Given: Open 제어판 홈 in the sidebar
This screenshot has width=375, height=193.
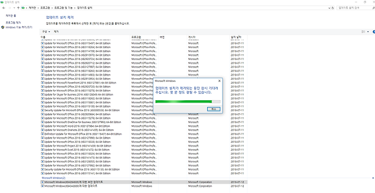Looking at the screenshot, I should (11, 16).
